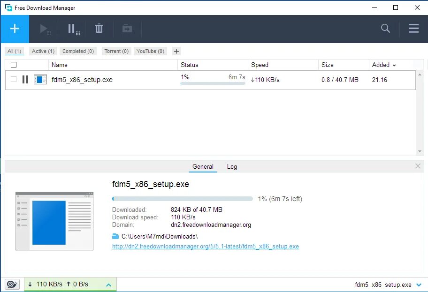Viewport: 428px width, 292px height.
Task: Switch to Completed (0) filter
Action: pyautogui.click(x=78, y=51)
